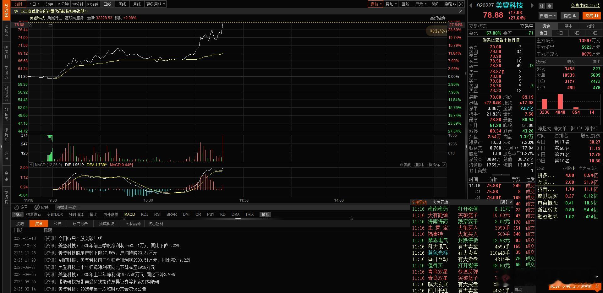Open 深度F9 in the left sidebar
Viewport: 603px width, 293px height.
click(x=6, y=73)
